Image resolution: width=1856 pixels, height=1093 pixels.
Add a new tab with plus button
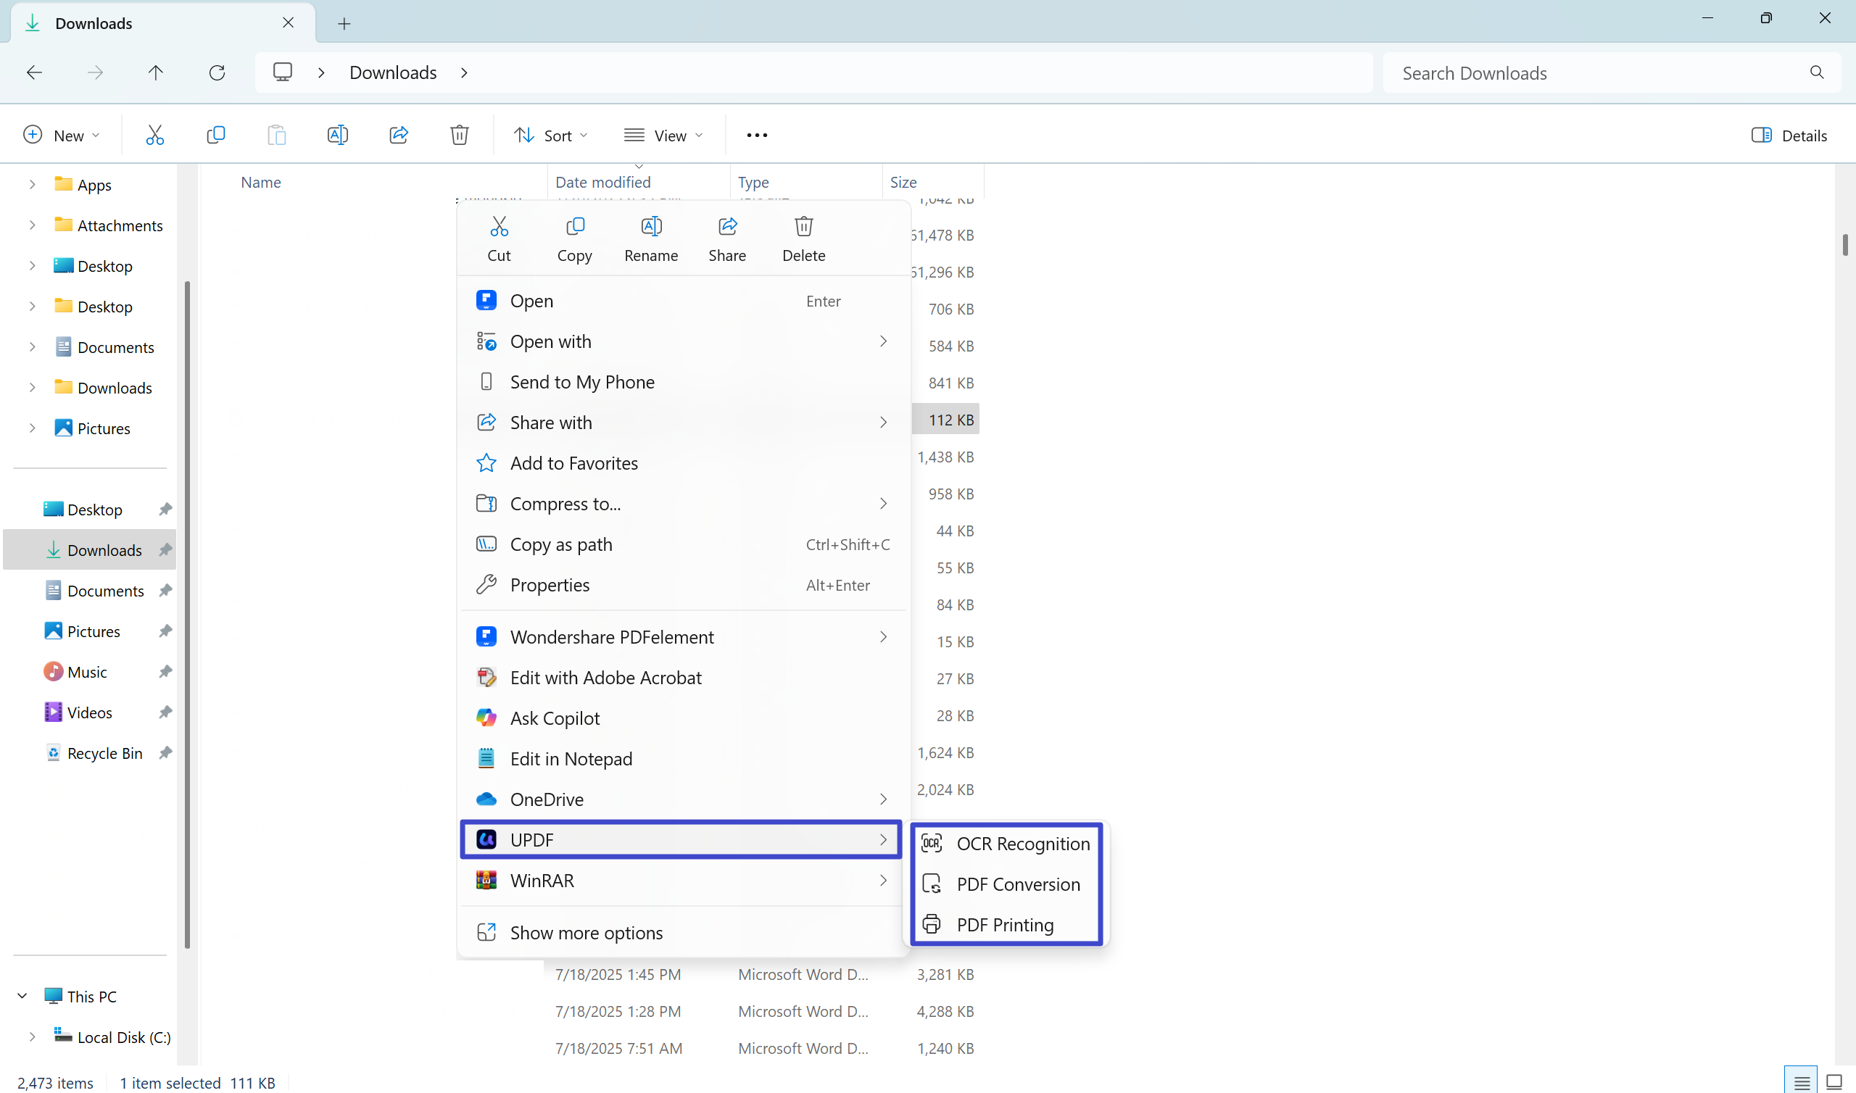click(x=344, y=24)
